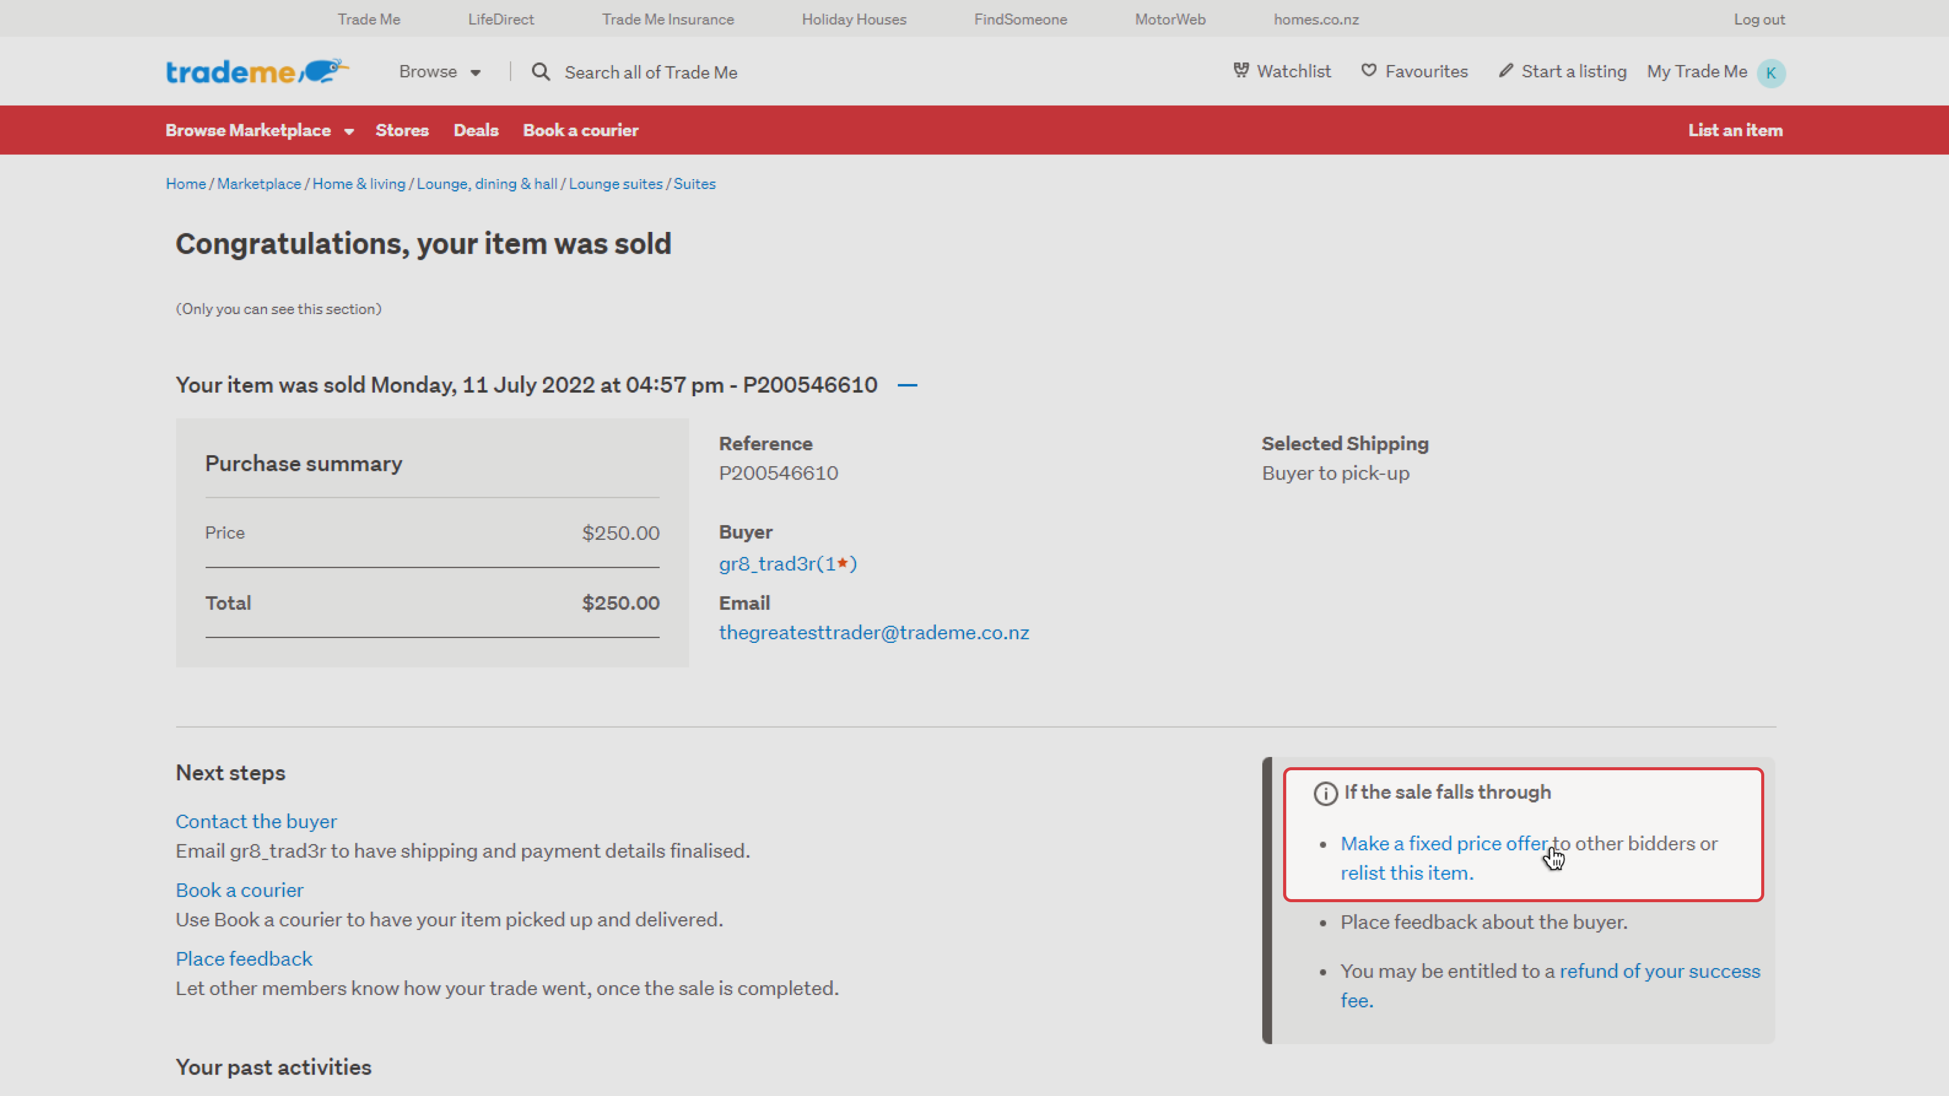
Task: Click relist this item
Action: click(x=1406, y=873)
